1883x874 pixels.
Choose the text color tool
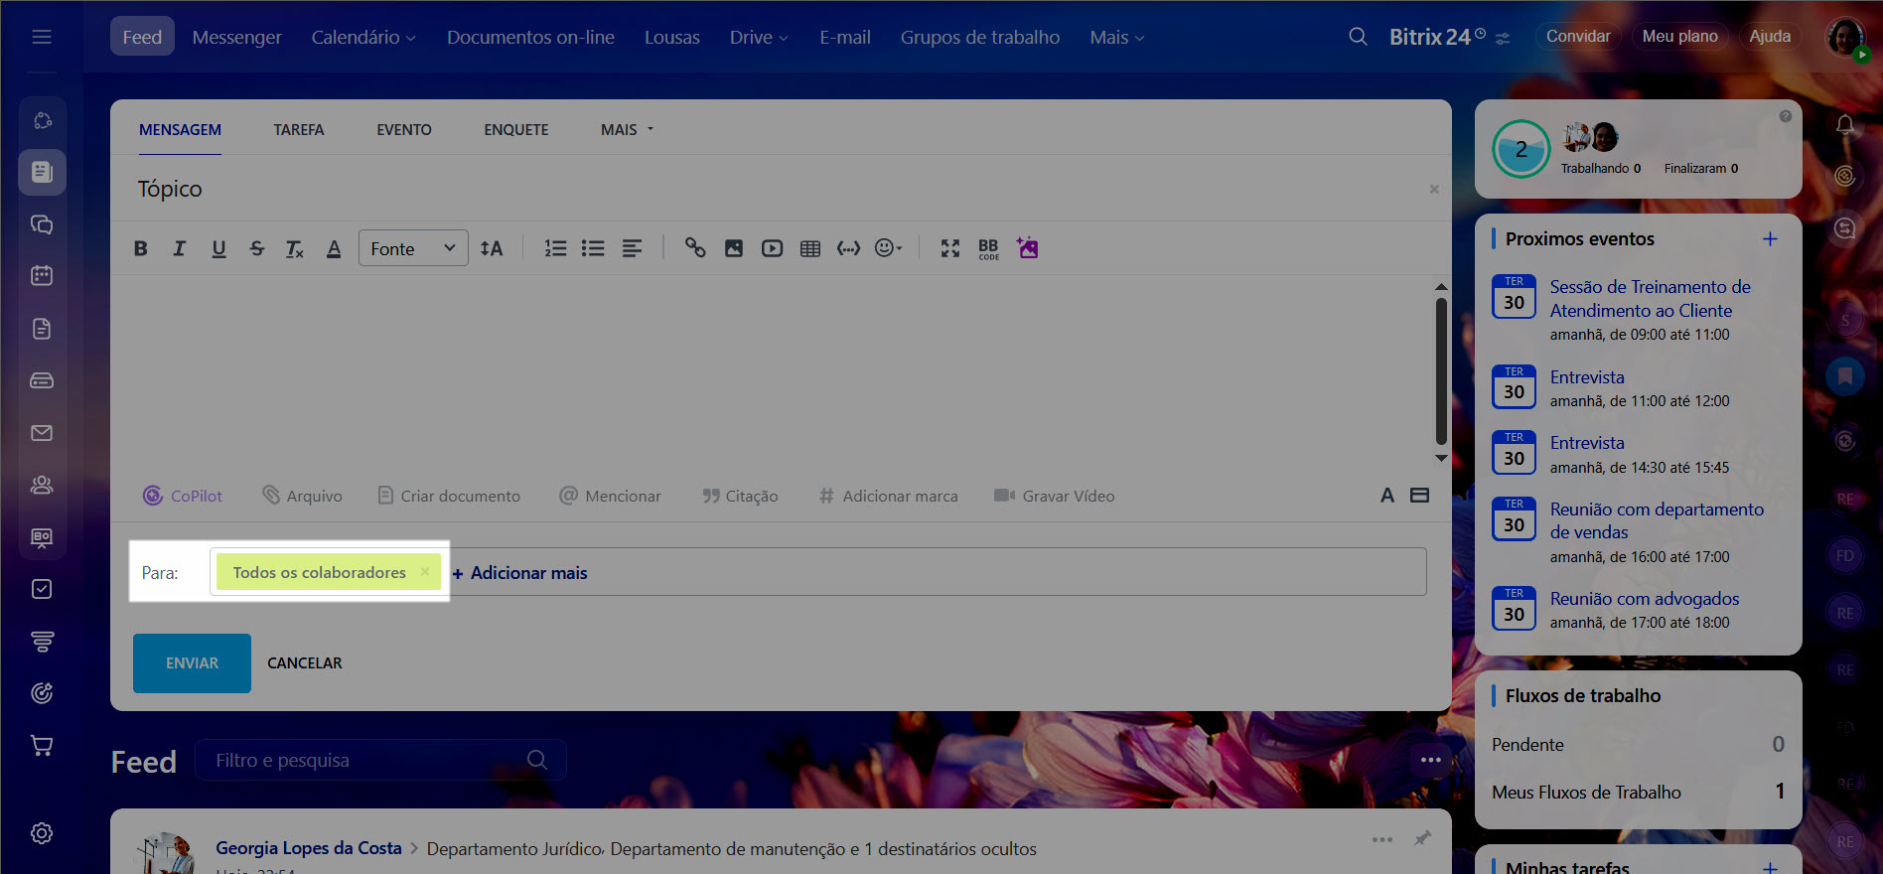click(x=334, y=248)
